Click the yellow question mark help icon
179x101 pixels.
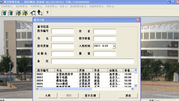pos(47,12)
